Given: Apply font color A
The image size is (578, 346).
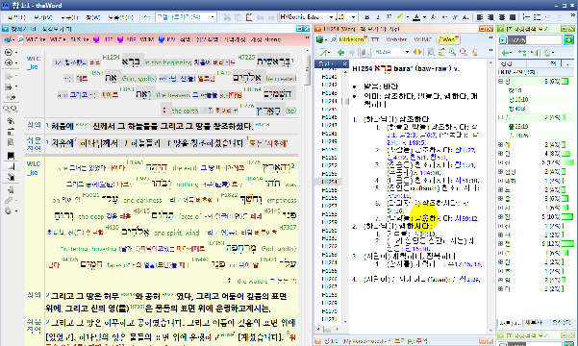Looking at the screenshot, I should tap(416, 17).
